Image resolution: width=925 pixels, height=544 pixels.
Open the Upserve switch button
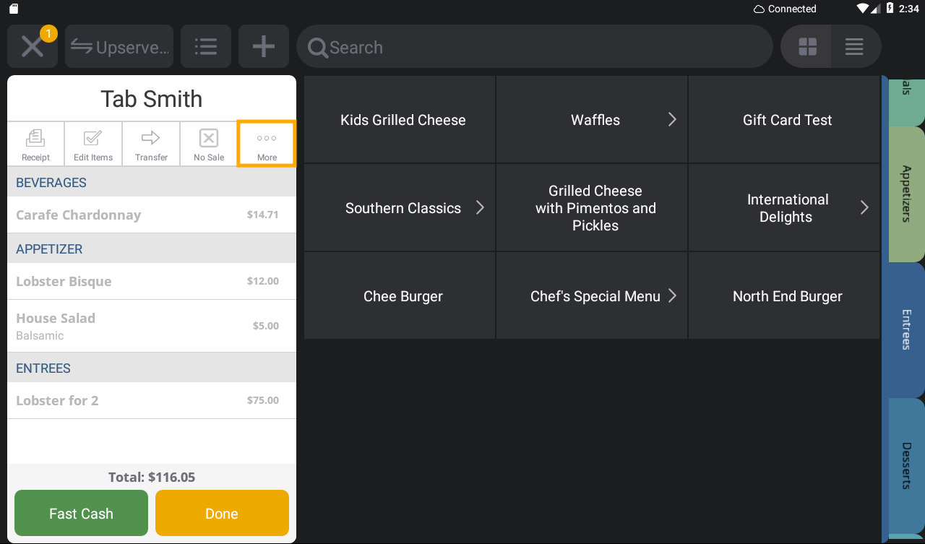pos(119,47)
